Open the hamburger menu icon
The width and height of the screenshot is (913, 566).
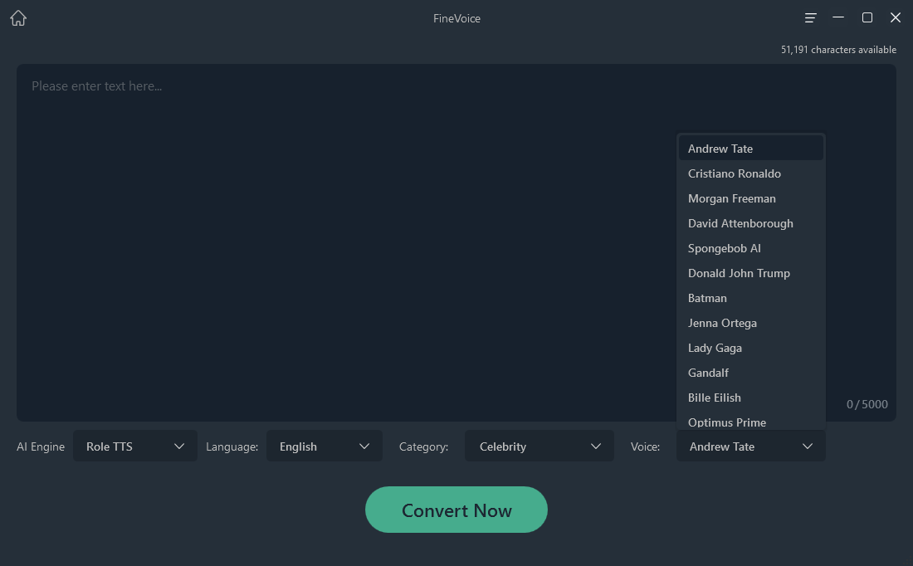[x=810, y=18]
